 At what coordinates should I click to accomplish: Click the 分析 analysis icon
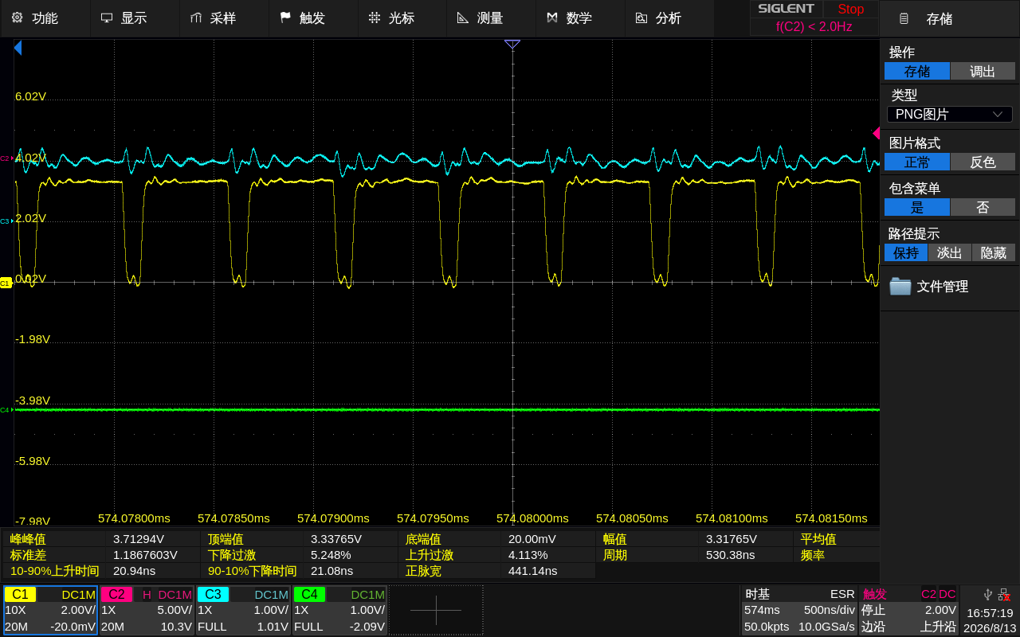(x=641, y=18)
